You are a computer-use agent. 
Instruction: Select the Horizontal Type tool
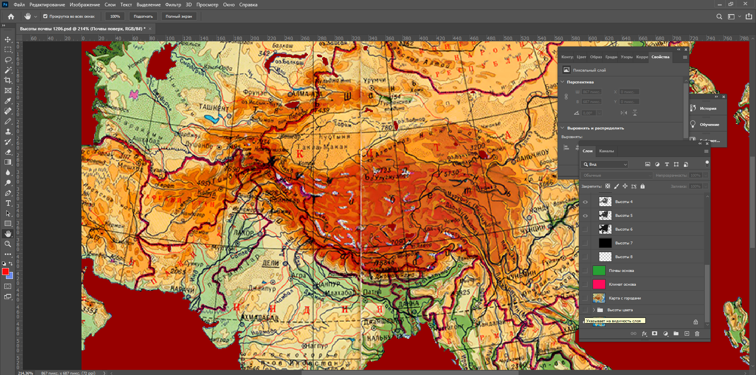(8, 203)
